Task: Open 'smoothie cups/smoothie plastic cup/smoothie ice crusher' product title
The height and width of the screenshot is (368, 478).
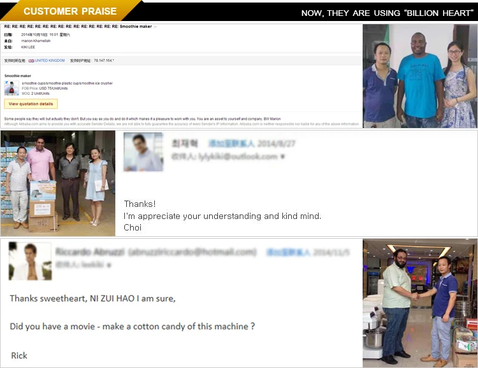Action: click(67, 83)
